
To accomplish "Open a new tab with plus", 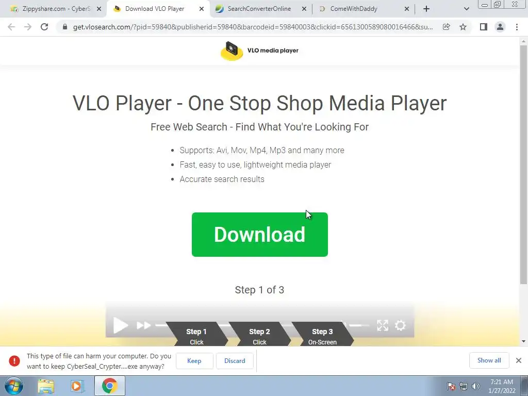I will 426,9.
